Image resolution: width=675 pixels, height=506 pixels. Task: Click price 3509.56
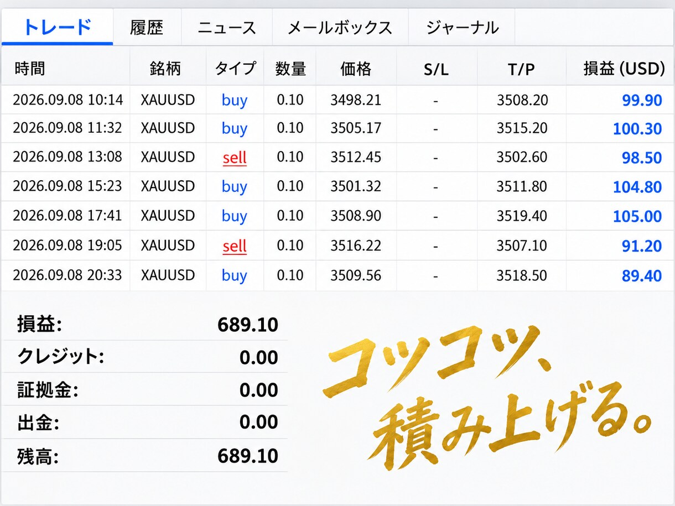click(356, 275)
